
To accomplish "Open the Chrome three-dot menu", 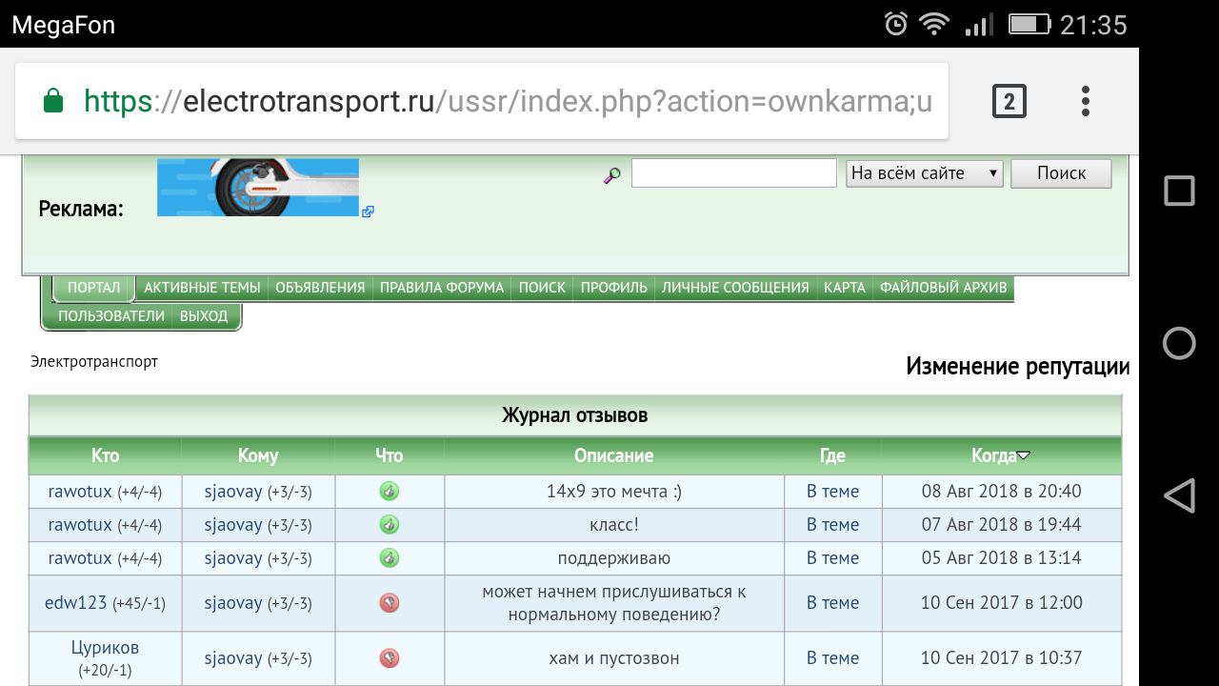I will (x=1085, y=101).
